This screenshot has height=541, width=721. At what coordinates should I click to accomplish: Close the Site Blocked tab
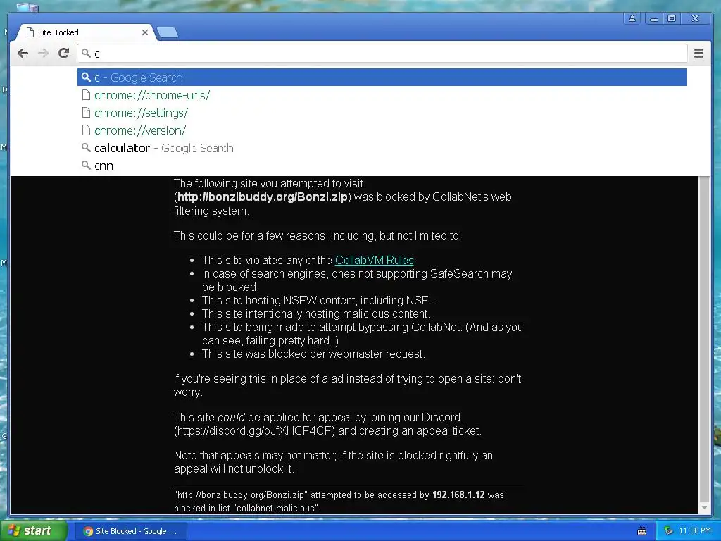(x=145, y=32)
